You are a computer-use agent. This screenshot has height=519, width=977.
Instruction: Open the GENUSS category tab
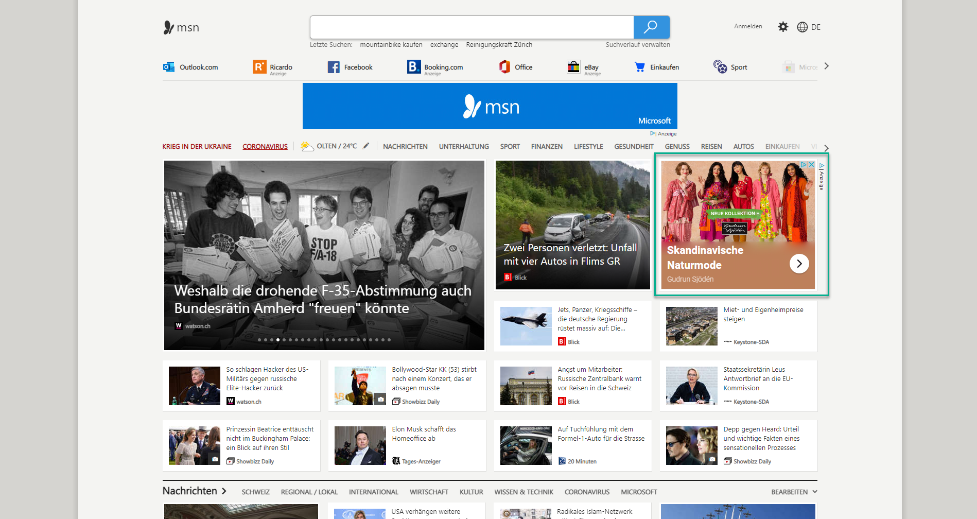point(677,147)
